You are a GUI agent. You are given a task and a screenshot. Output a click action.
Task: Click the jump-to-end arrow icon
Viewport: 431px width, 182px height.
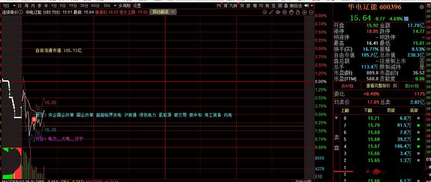(306, 6)
